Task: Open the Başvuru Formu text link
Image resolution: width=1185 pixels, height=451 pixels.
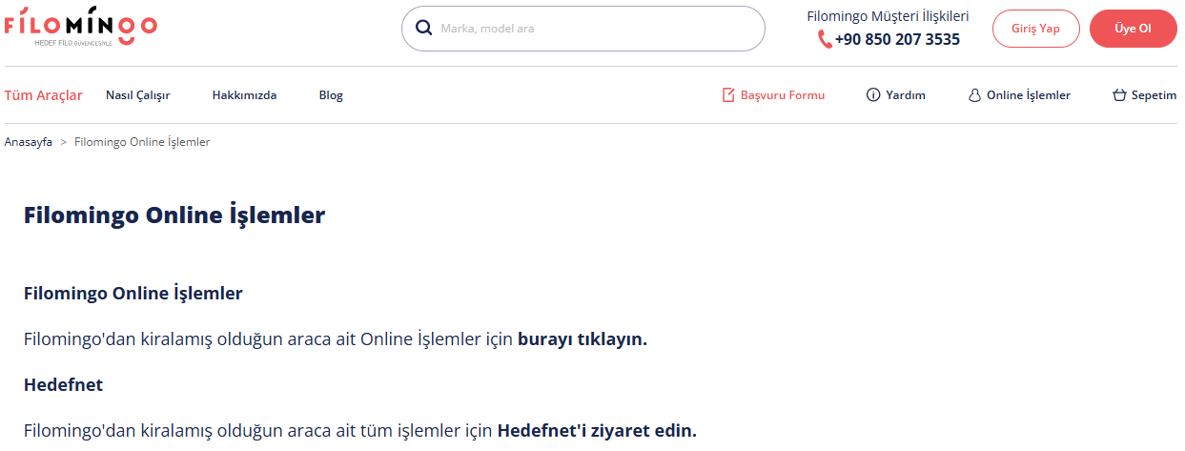Action: [x=782, y=95]
